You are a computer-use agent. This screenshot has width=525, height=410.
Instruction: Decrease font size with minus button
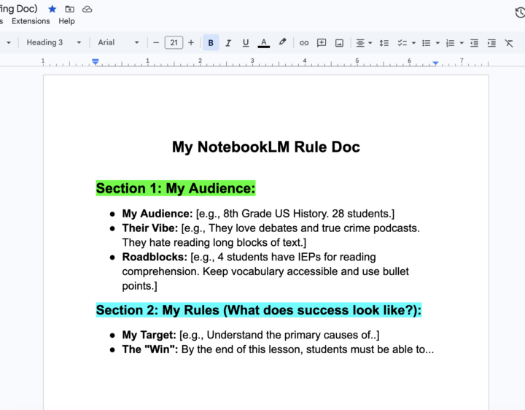tap(156, 42)
